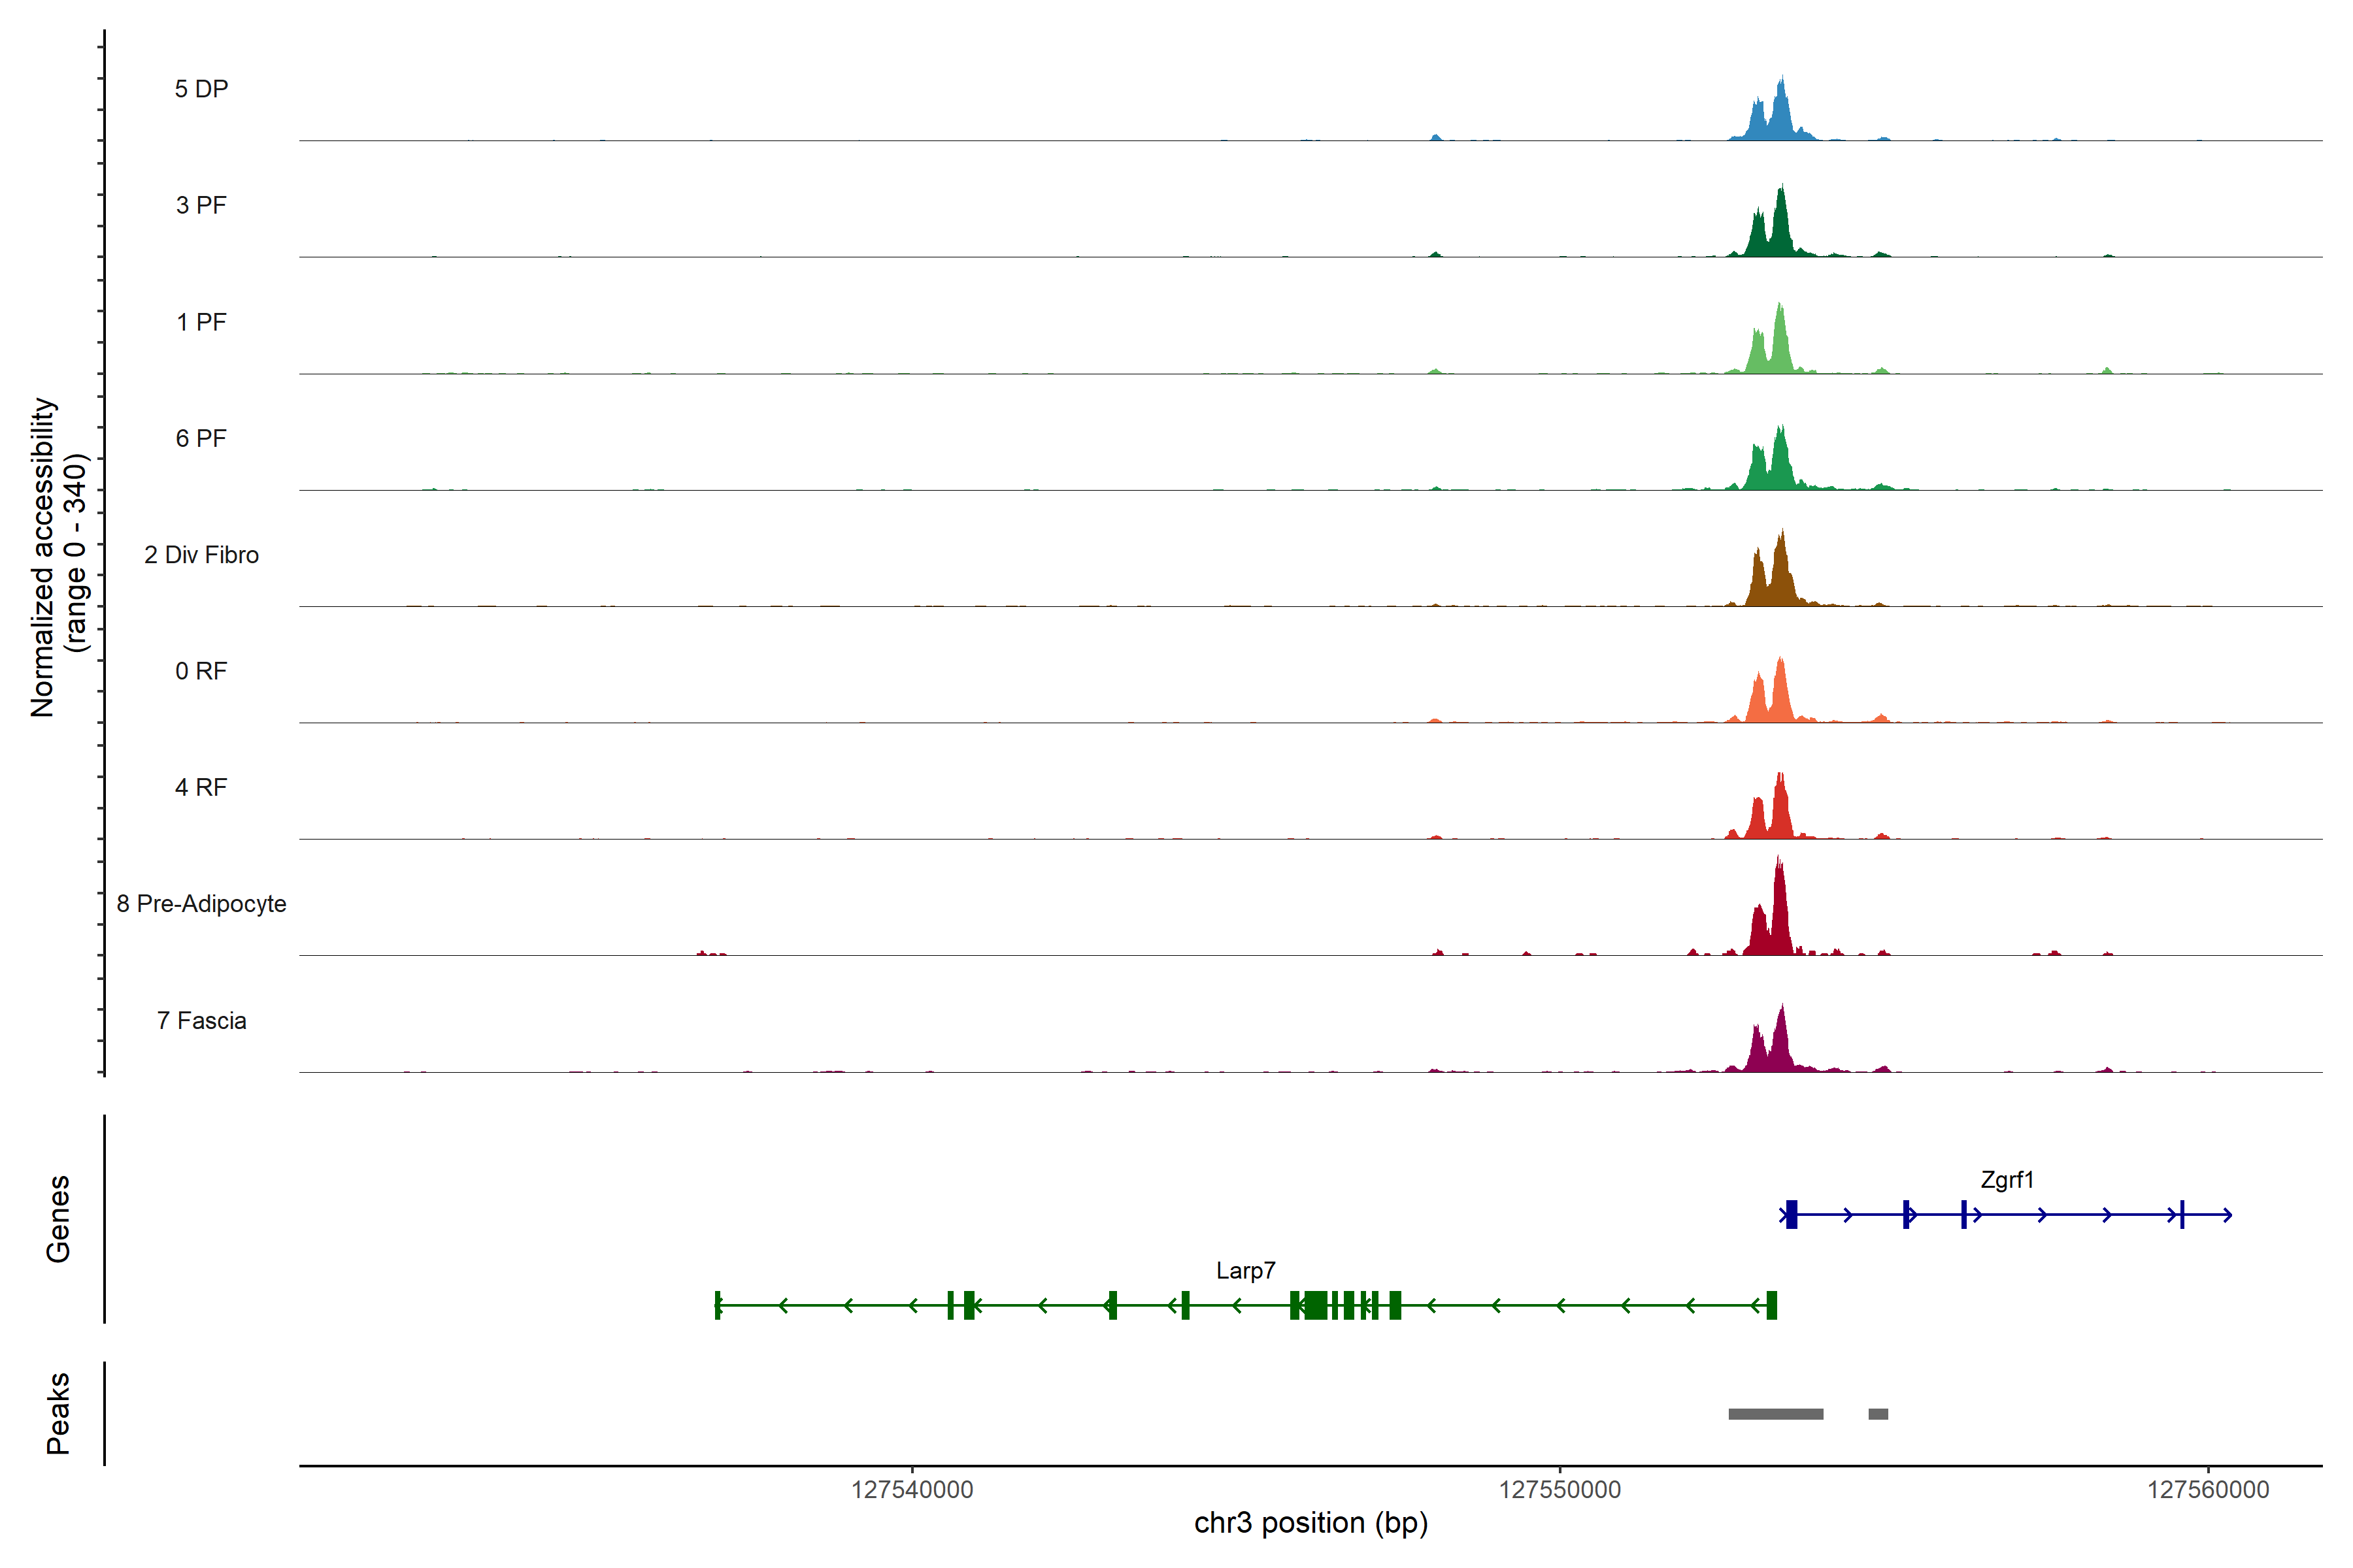Select the small gray peak bar
2353x1568 pixels.
1878,1414
